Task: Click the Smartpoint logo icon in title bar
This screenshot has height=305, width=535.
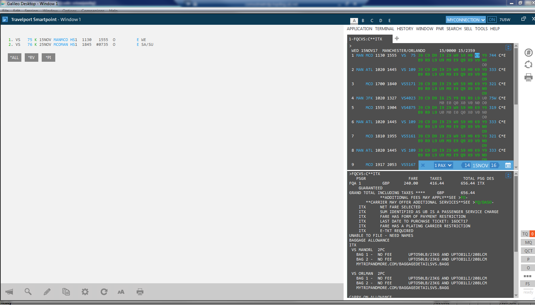Action: click(5, 19)
